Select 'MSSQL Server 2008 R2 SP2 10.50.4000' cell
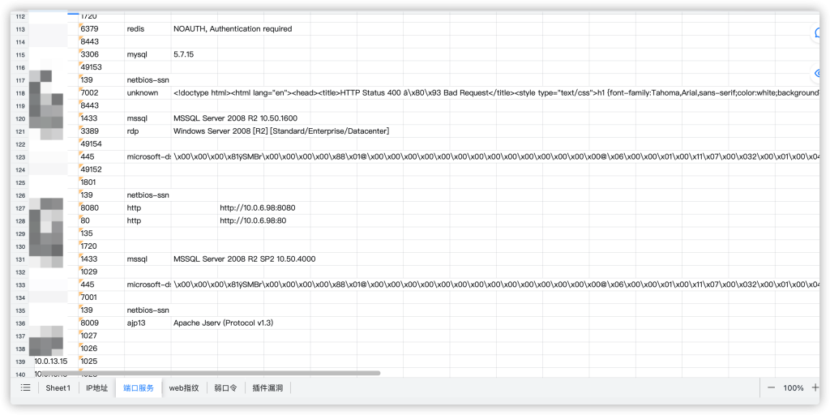830x415 pixels. [245, 259]
